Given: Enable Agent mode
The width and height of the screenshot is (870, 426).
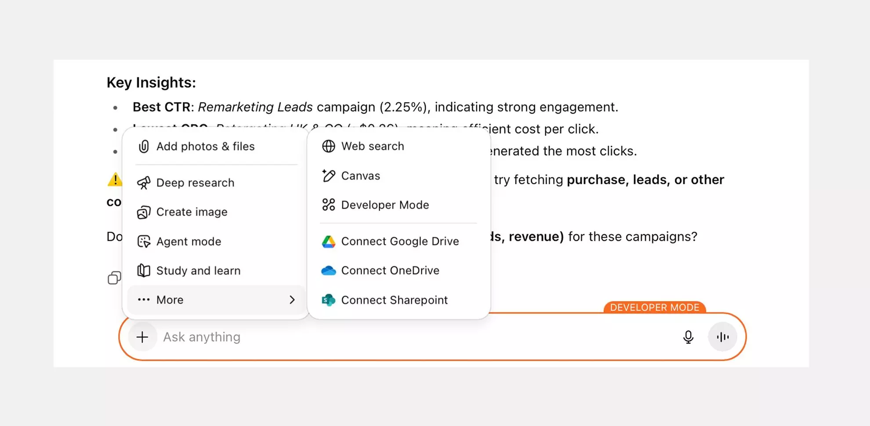Looking at the screenshot, I should point(188,241).
